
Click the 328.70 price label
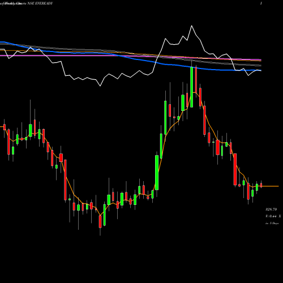click(271, 209)
